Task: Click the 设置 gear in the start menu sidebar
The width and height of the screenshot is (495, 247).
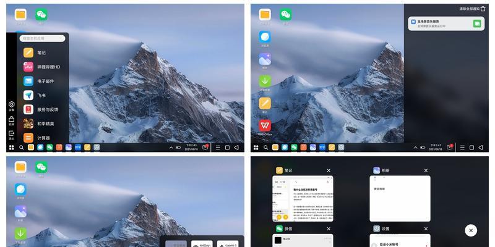Action: (x=11, y=106)
